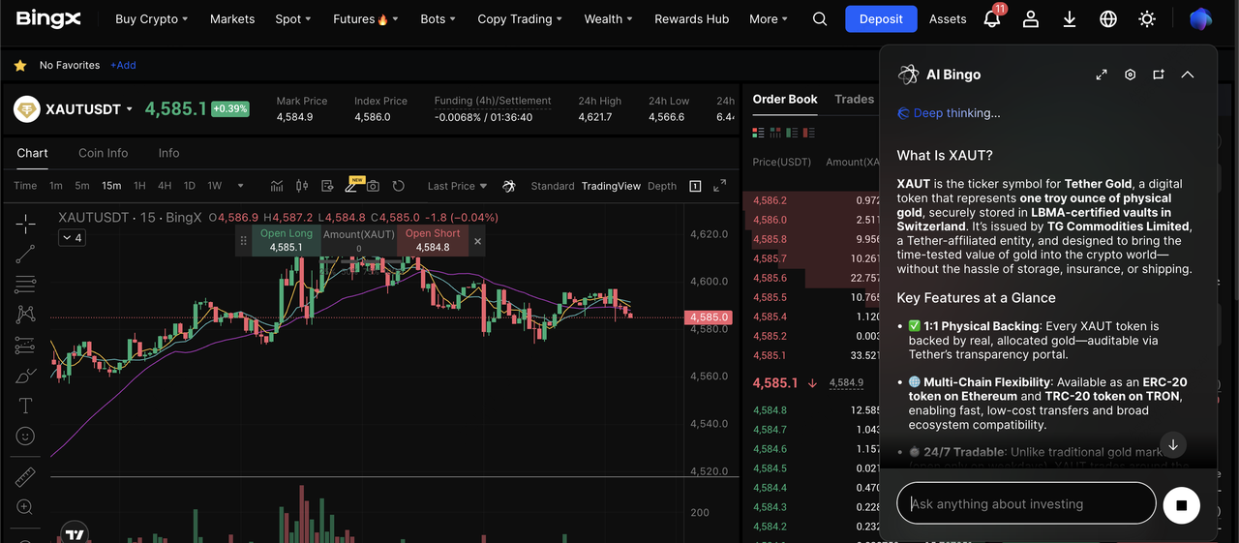Click the notifications bell icon
The image size is (1239, 543).
[x=991, y=19]
